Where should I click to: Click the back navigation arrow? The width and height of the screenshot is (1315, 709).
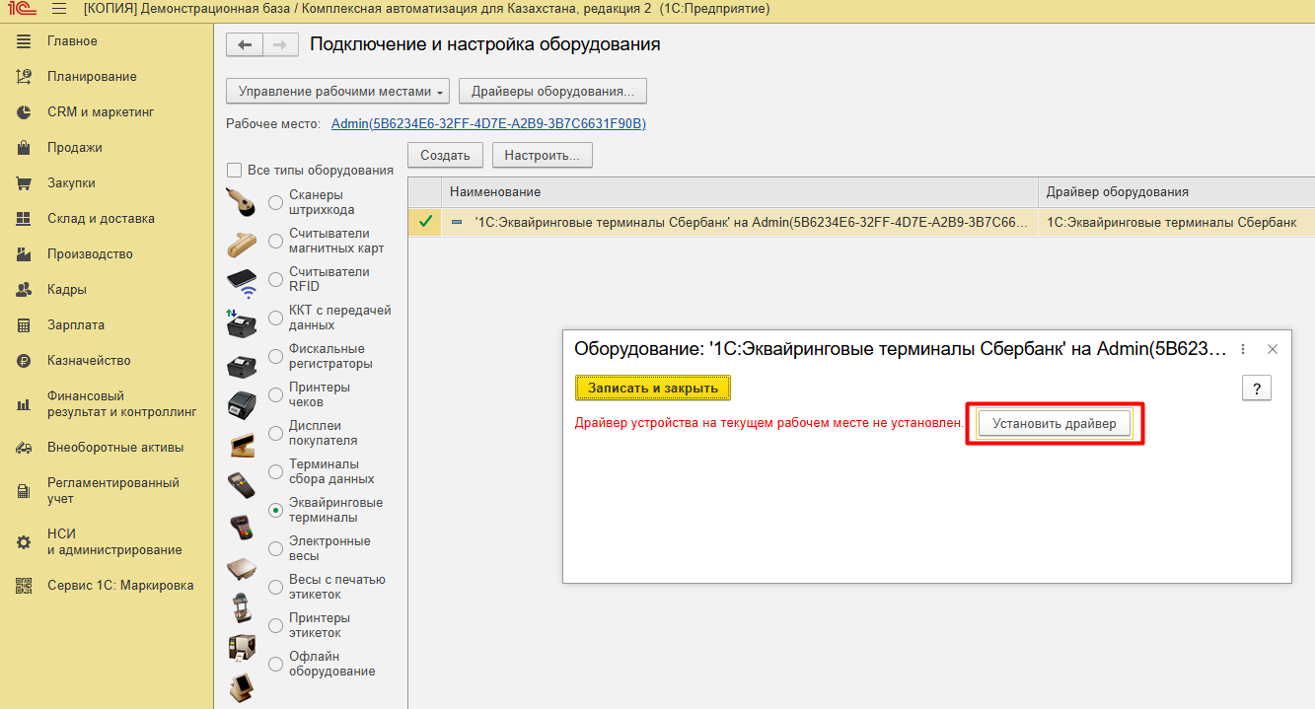pyautogui.click(x=245, y=44)
